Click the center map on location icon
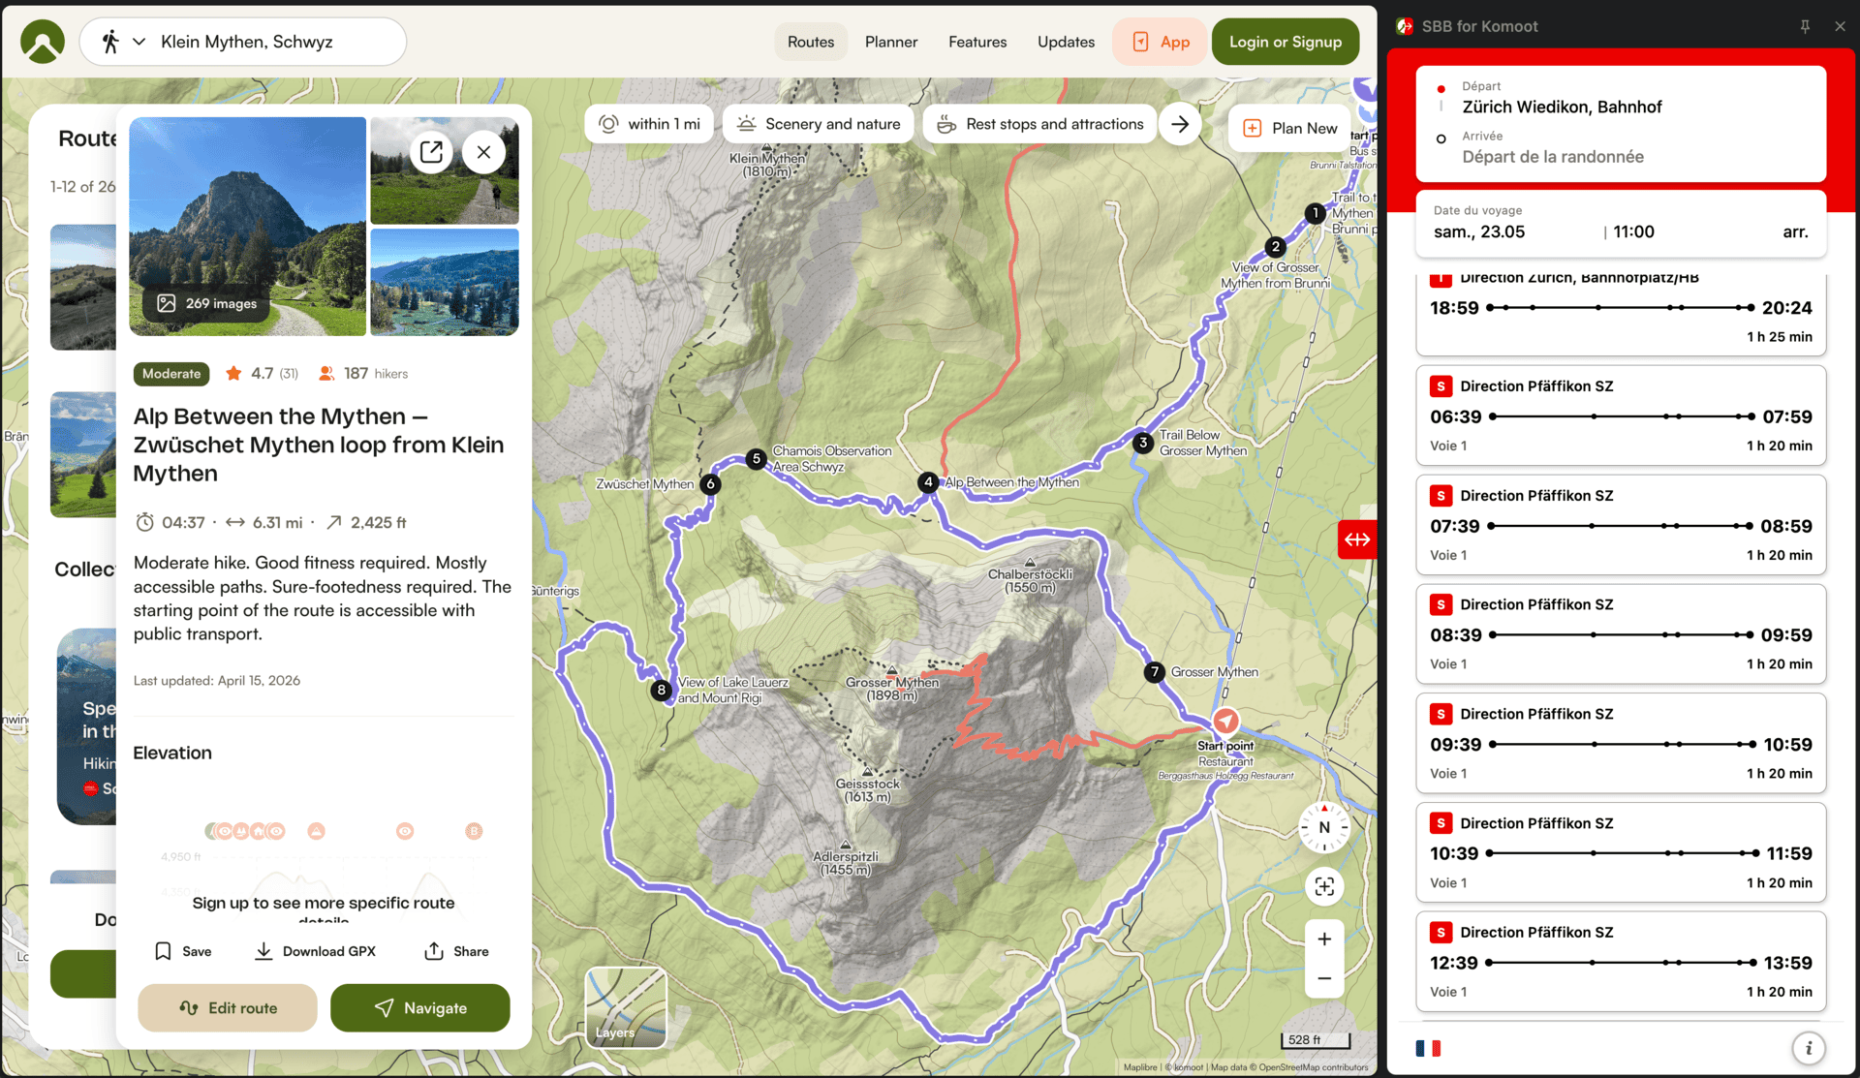Viewport: 1860px width, 1078px height. 1324,886
